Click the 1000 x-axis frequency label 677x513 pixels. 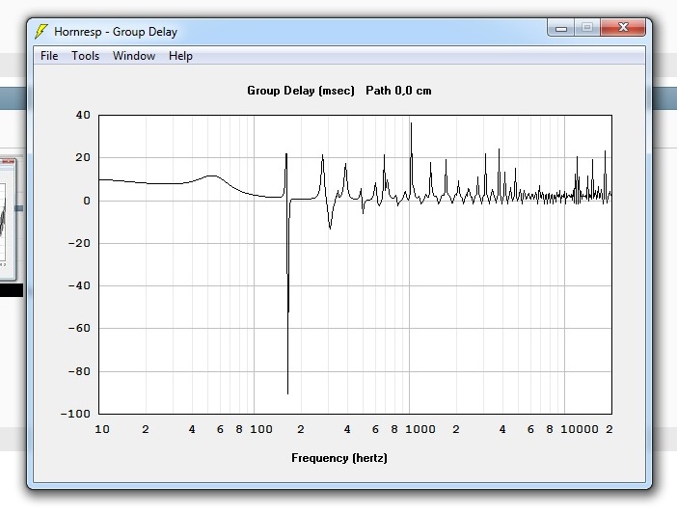point(420,429)
